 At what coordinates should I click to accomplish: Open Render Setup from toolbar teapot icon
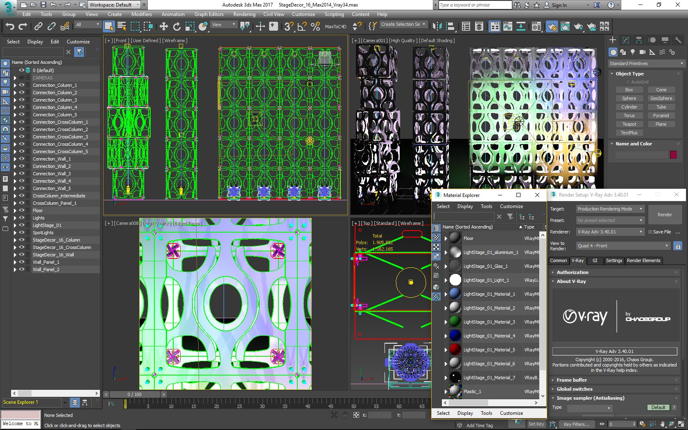click(x=552, y=27)
